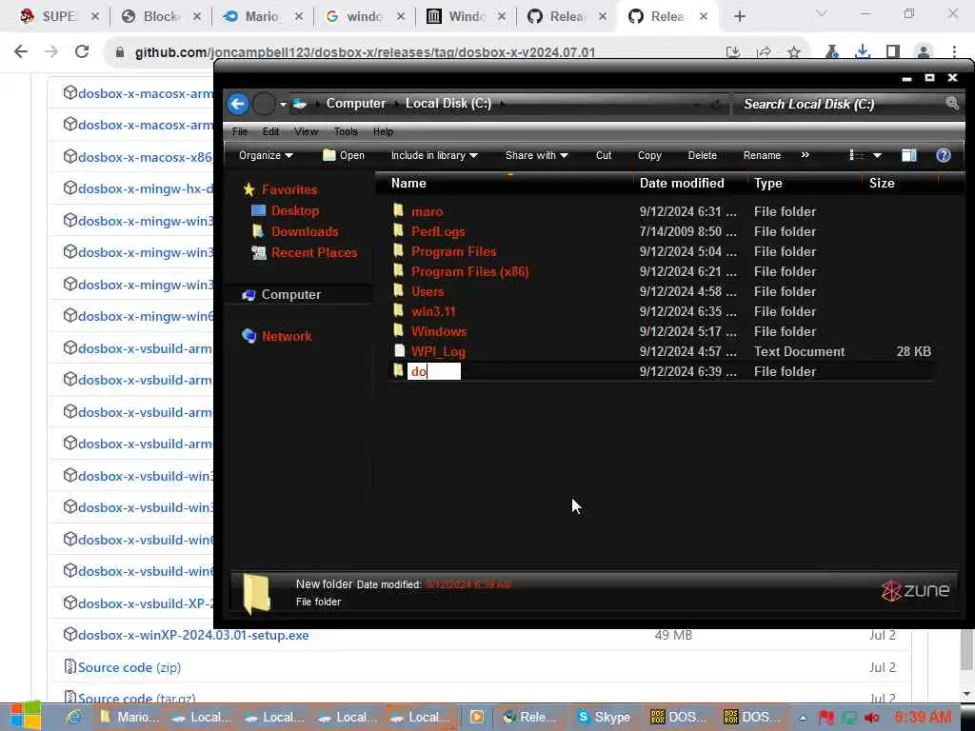Show hidden system tray icons

coord(803,718)
